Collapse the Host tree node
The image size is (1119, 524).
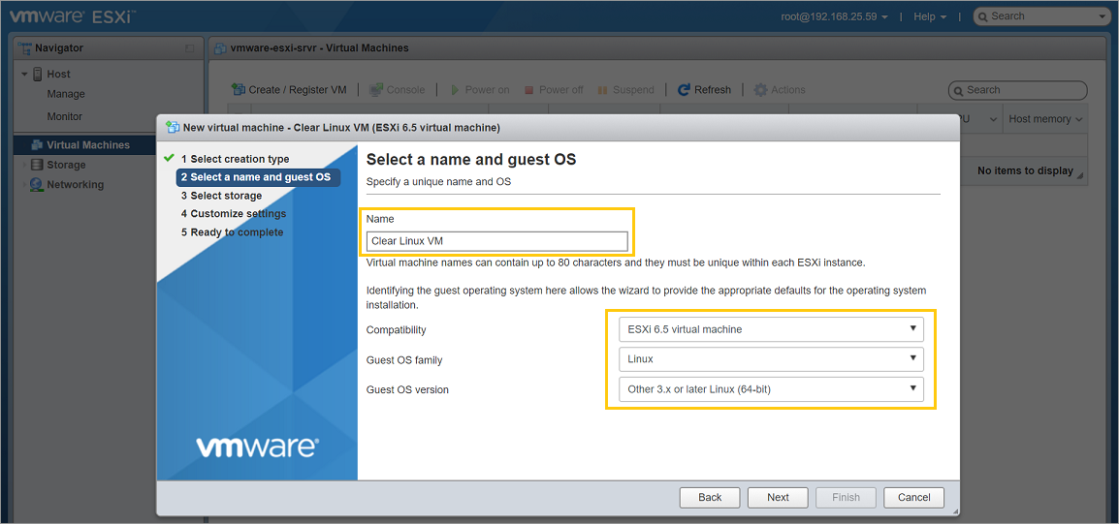click(24, 75)
